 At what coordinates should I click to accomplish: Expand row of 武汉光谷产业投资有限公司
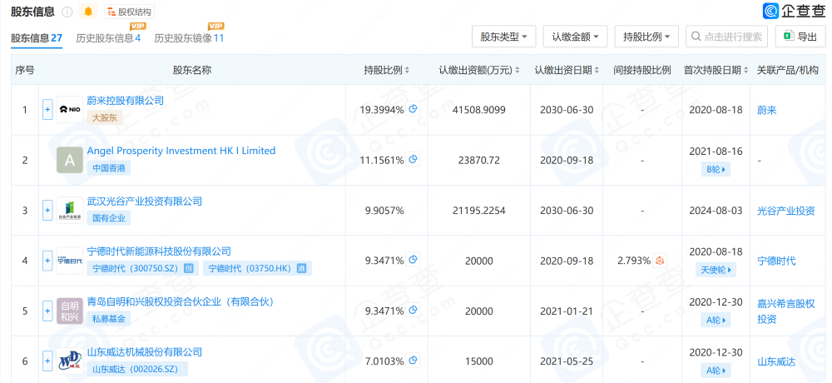(47, 211)
